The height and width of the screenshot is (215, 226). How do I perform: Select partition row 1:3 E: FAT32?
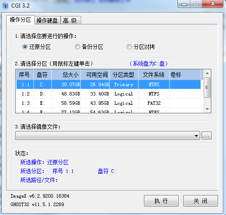click(108, 103)
